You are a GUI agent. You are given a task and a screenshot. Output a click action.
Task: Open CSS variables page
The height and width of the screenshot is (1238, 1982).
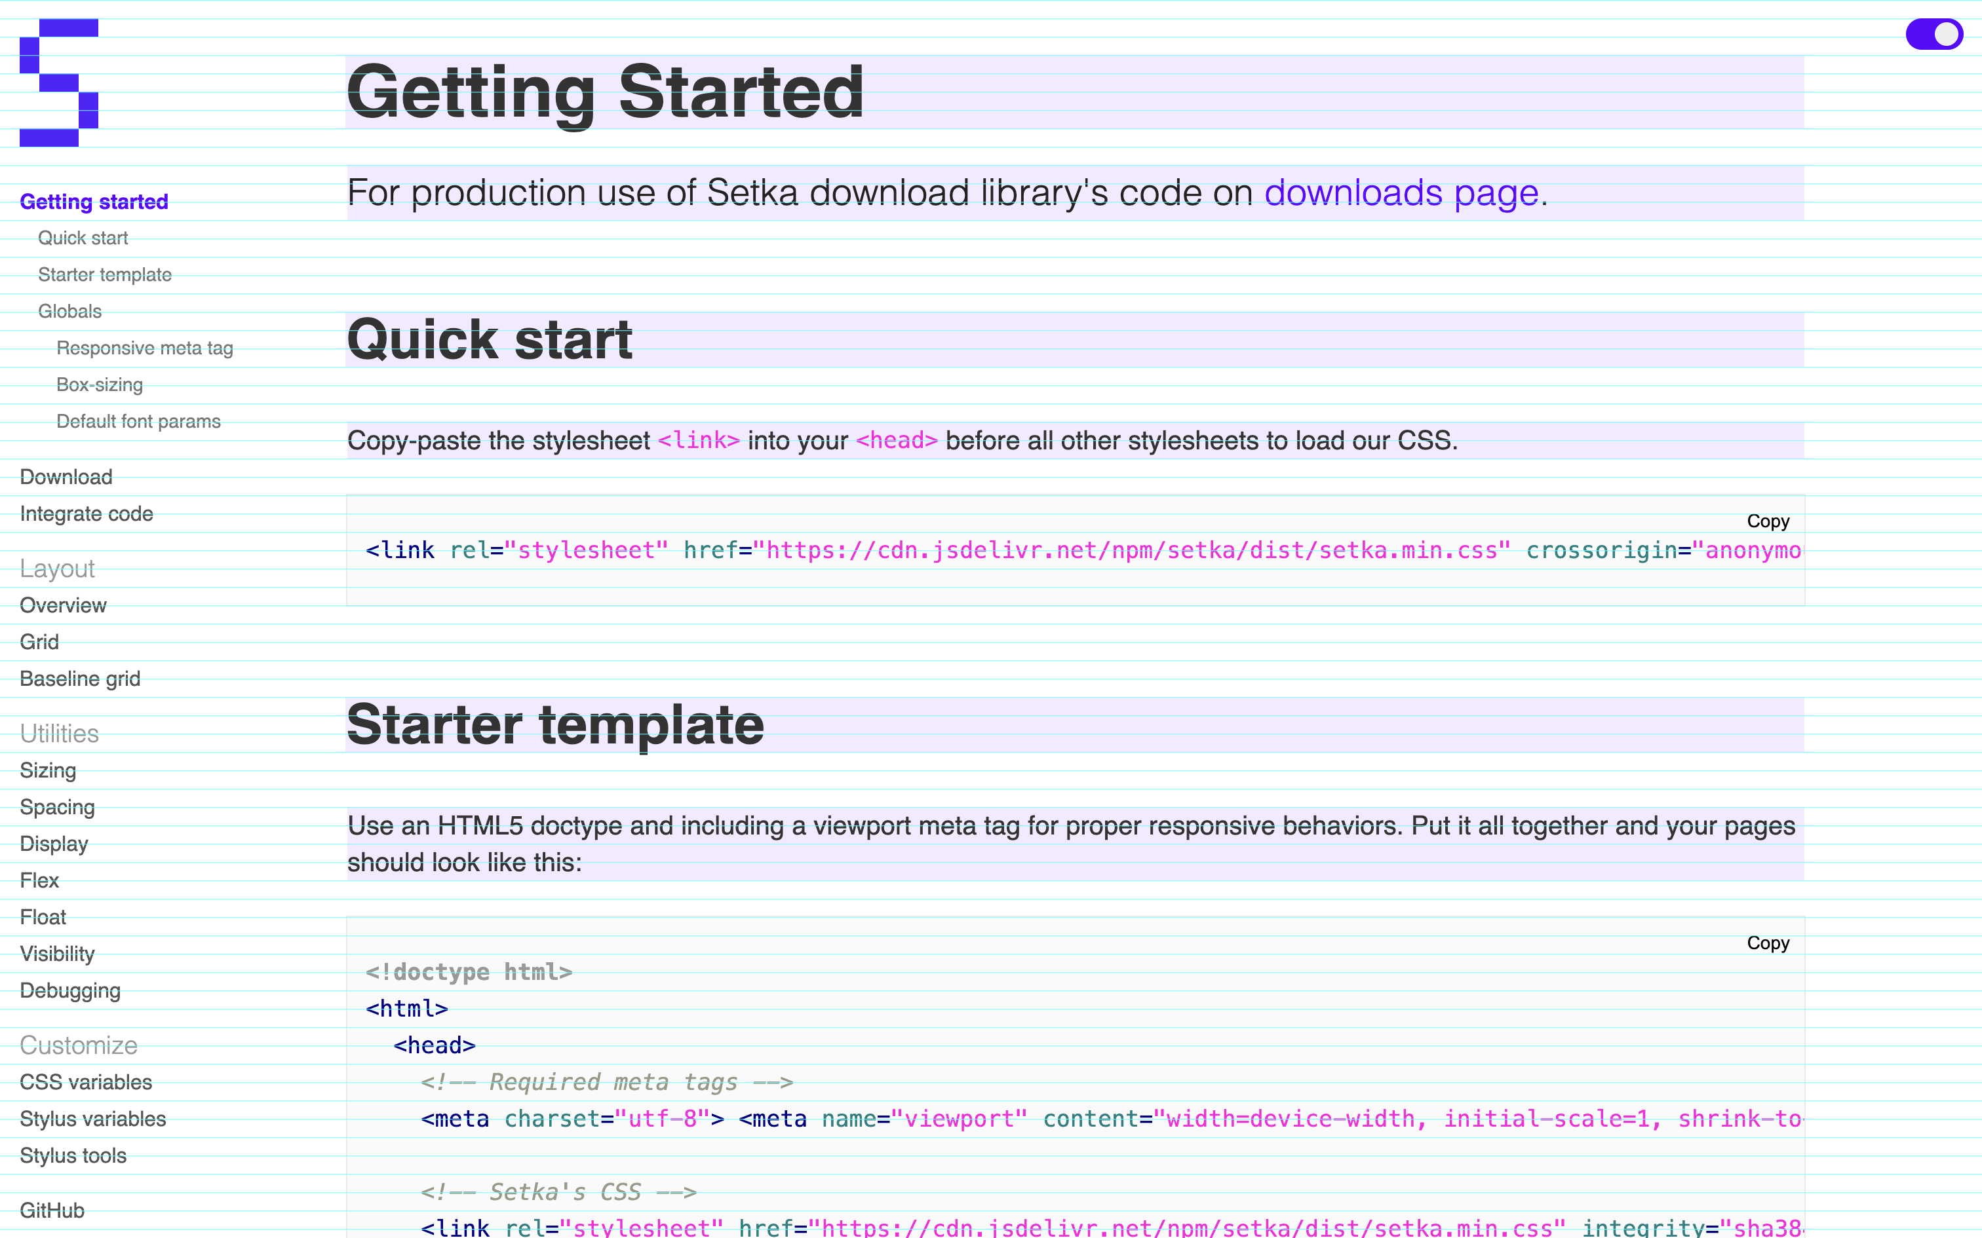pos(86,1082)
